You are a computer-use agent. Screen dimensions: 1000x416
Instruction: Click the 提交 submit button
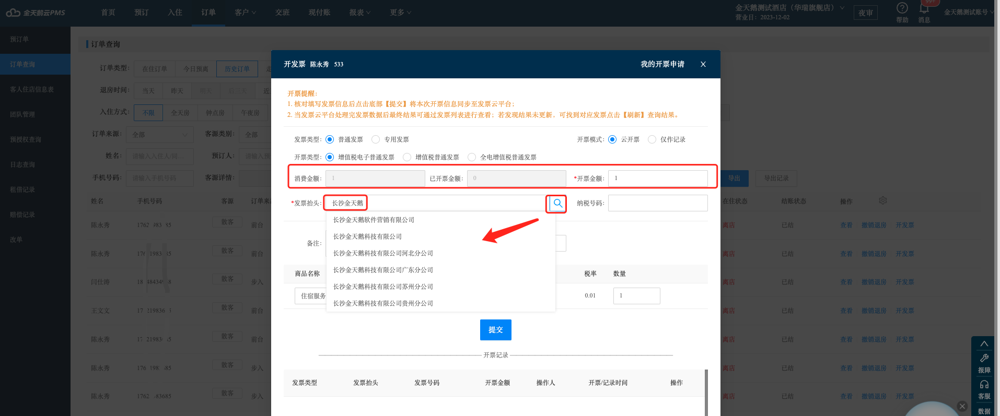495,330
